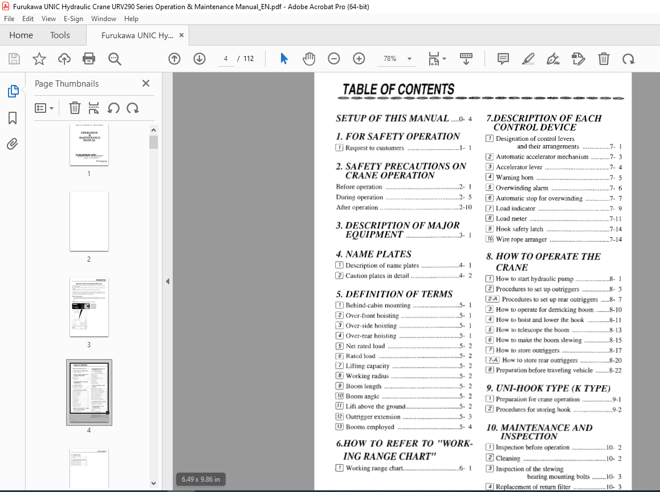Collapse the navigation pane with the left arrow
Screen dimensions: 660x492
tap(168, 281)
